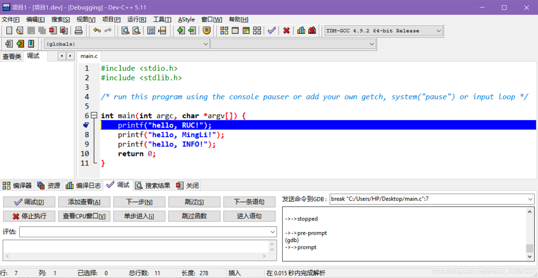Switch to the 编译日志 bottom tab

point(84,185)
